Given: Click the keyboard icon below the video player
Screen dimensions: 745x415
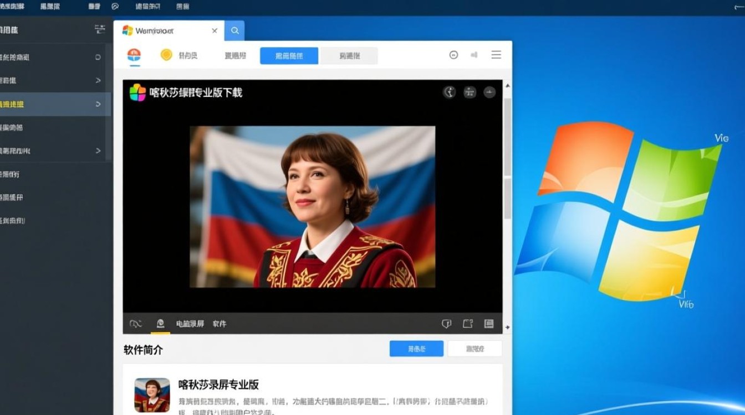Looking at the screenshot, I should coord(488,323).
